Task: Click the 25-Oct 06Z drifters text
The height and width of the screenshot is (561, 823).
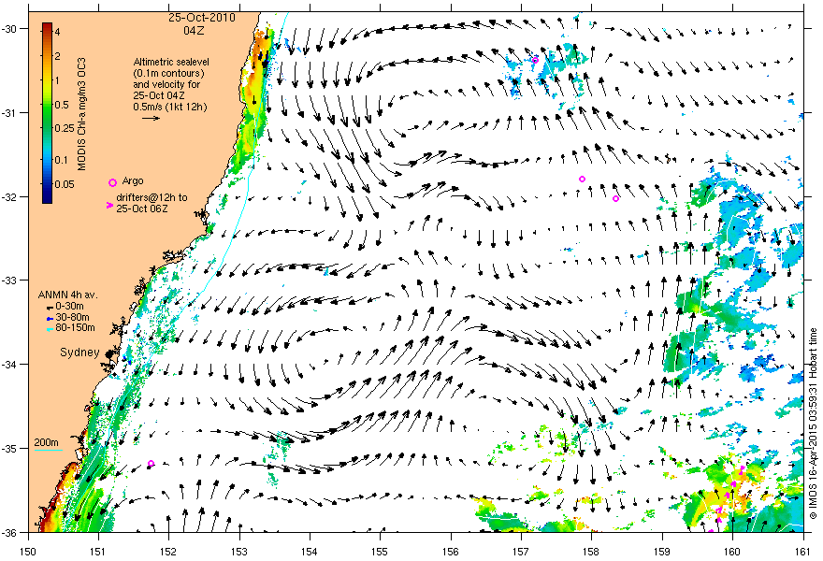Action: (x=142, y=209)
